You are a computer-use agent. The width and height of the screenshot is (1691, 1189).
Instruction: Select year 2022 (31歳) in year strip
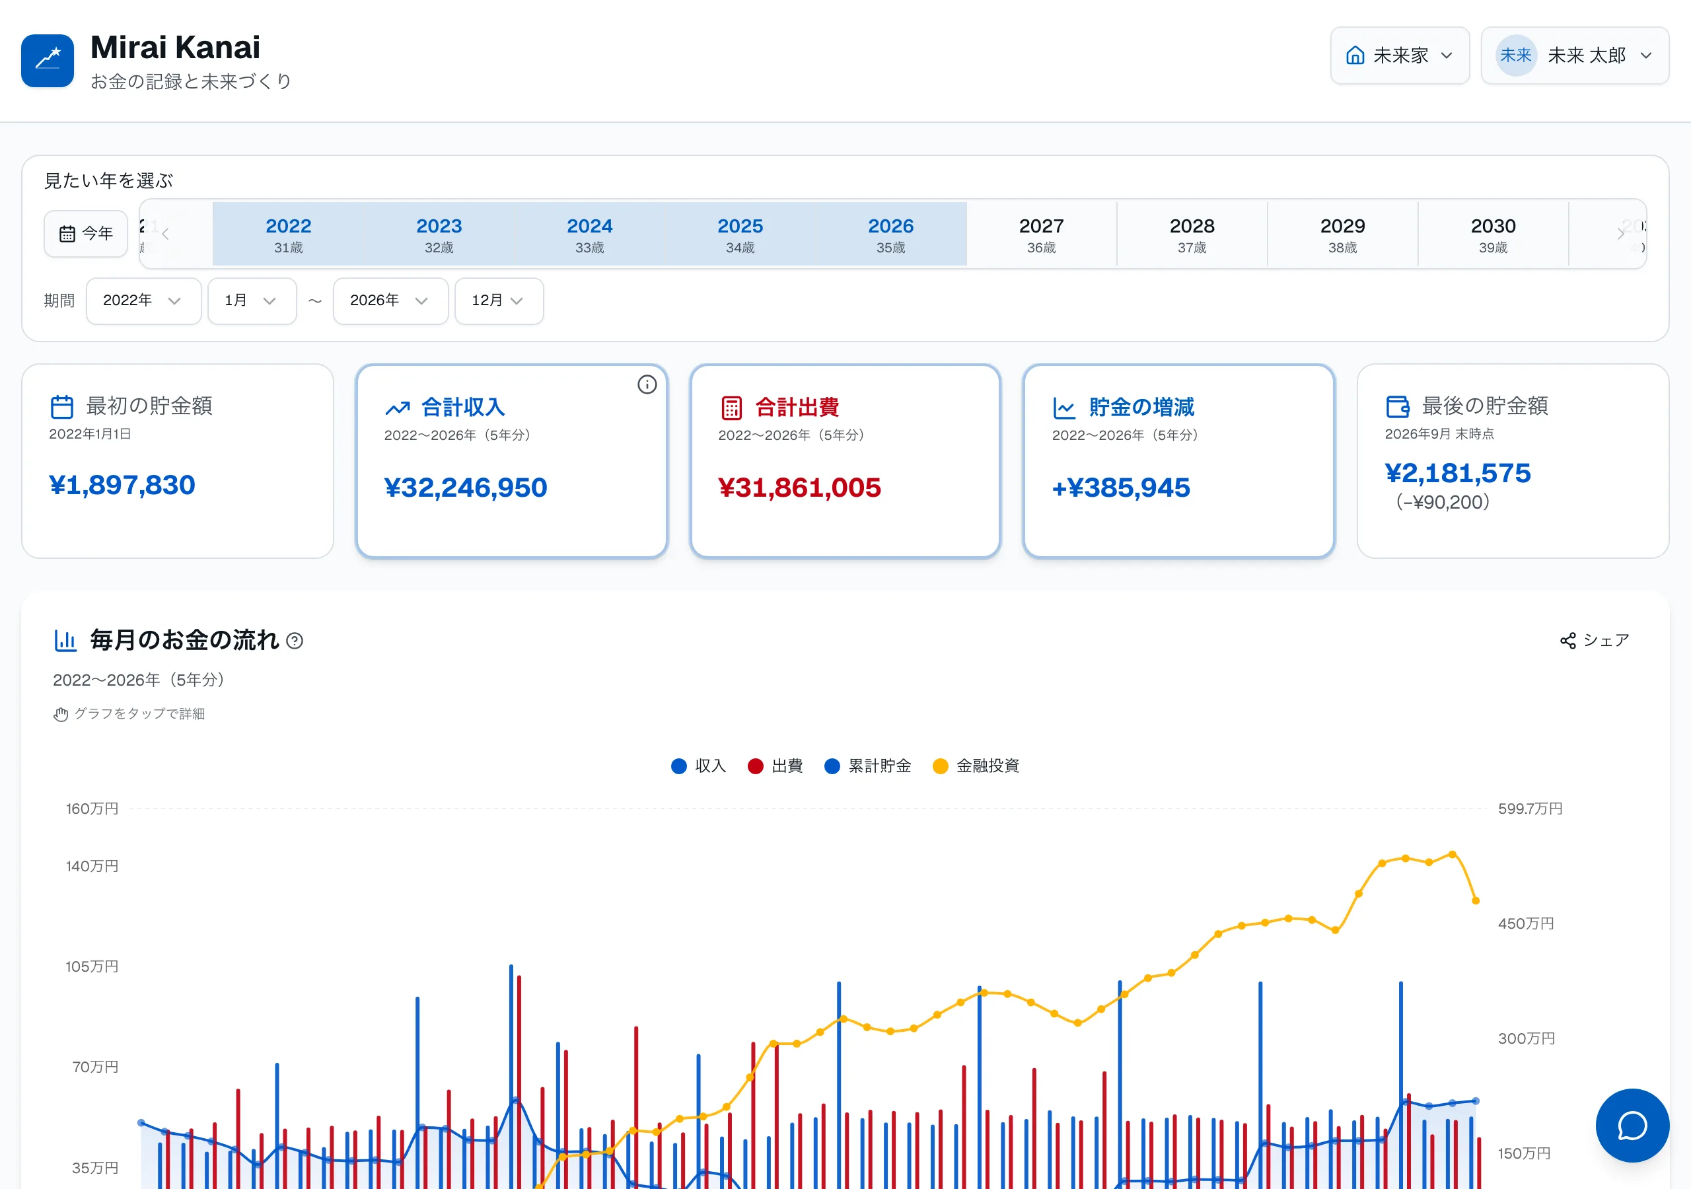tap(288, 234)
